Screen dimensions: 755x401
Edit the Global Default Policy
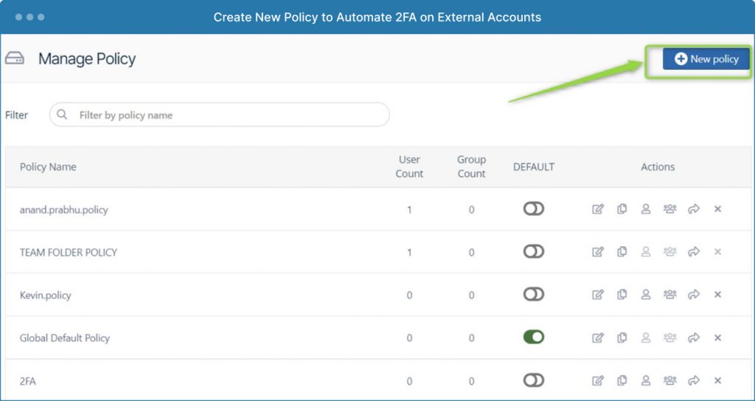[597, 338]
